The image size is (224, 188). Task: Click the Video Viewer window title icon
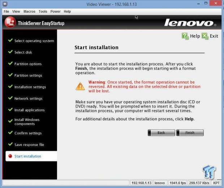[5, 4]
